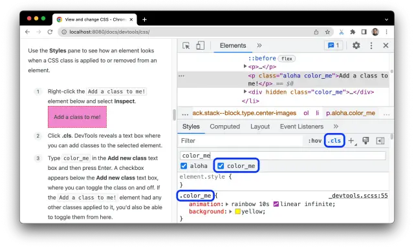Select the li breadcrumb item
The width and height of the screenshot is (414, 248).
[318, 113]
